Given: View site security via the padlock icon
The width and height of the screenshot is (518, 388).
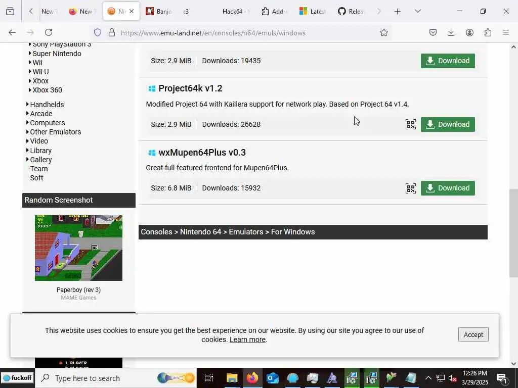Looking at the screenshot, I should tap(112, 33).
